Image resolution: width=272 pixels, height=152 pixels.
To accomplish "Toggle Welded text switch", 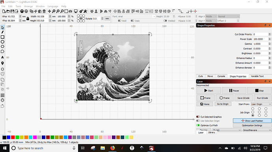I will tap(165, 21).
